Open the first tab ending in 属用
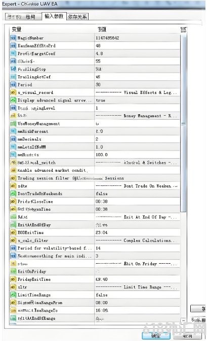This screenshot has height=341, width=210. click(23, 17)
